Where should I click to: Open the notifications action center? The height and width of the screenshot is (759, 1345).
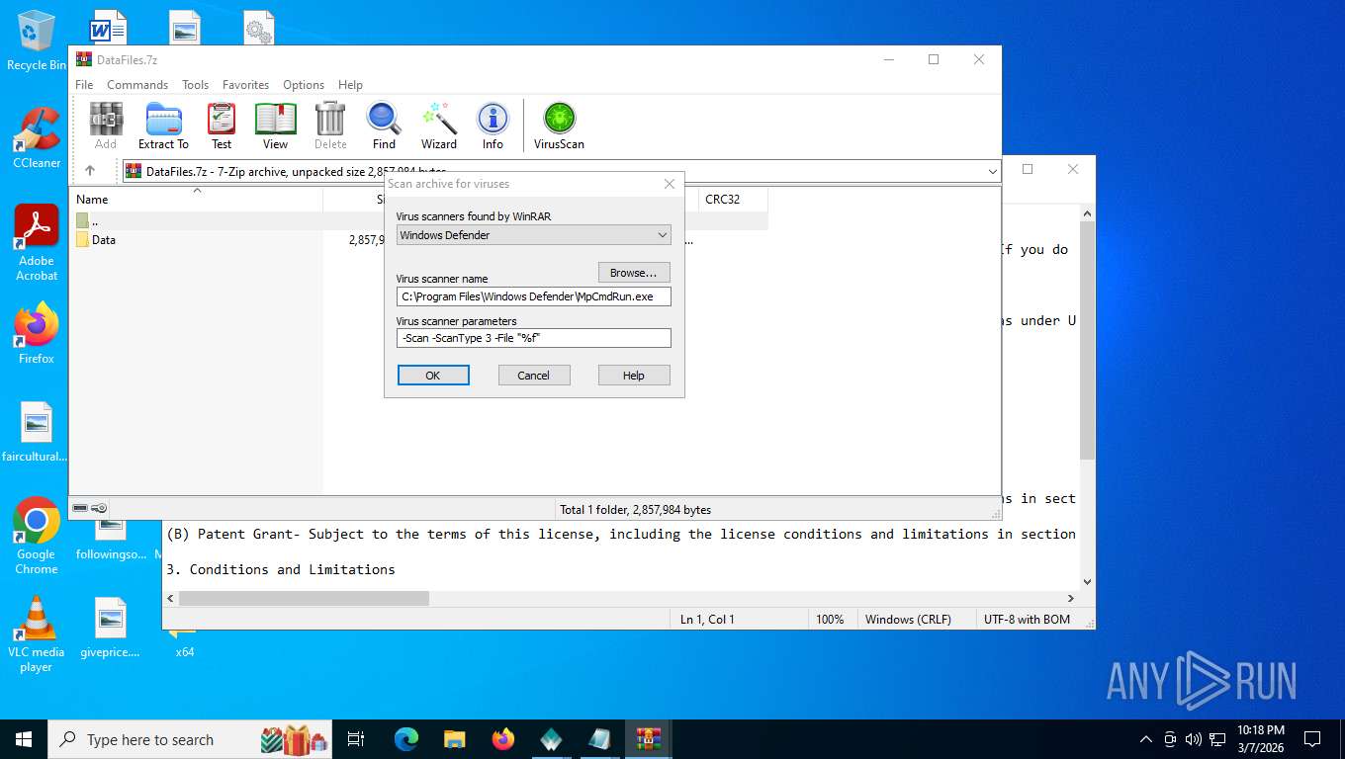tap(1312, 739)
